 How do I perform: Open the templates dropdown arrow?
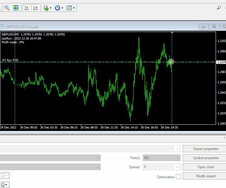click(74, 8)
